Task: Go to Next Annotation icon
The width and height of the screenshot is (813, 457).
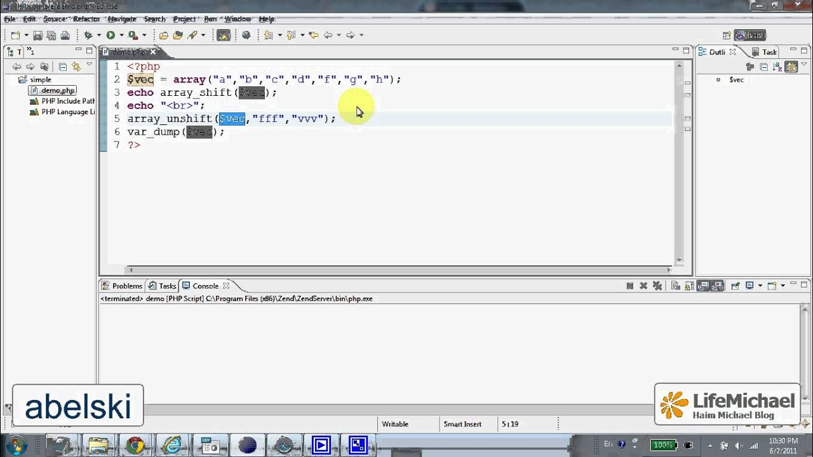Action: pyautogui.click(x=268, y=36)
